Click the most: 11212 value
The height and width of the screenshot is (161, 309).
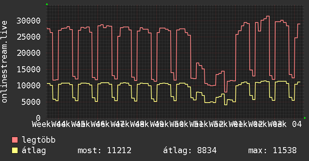(x=105, y=151)
